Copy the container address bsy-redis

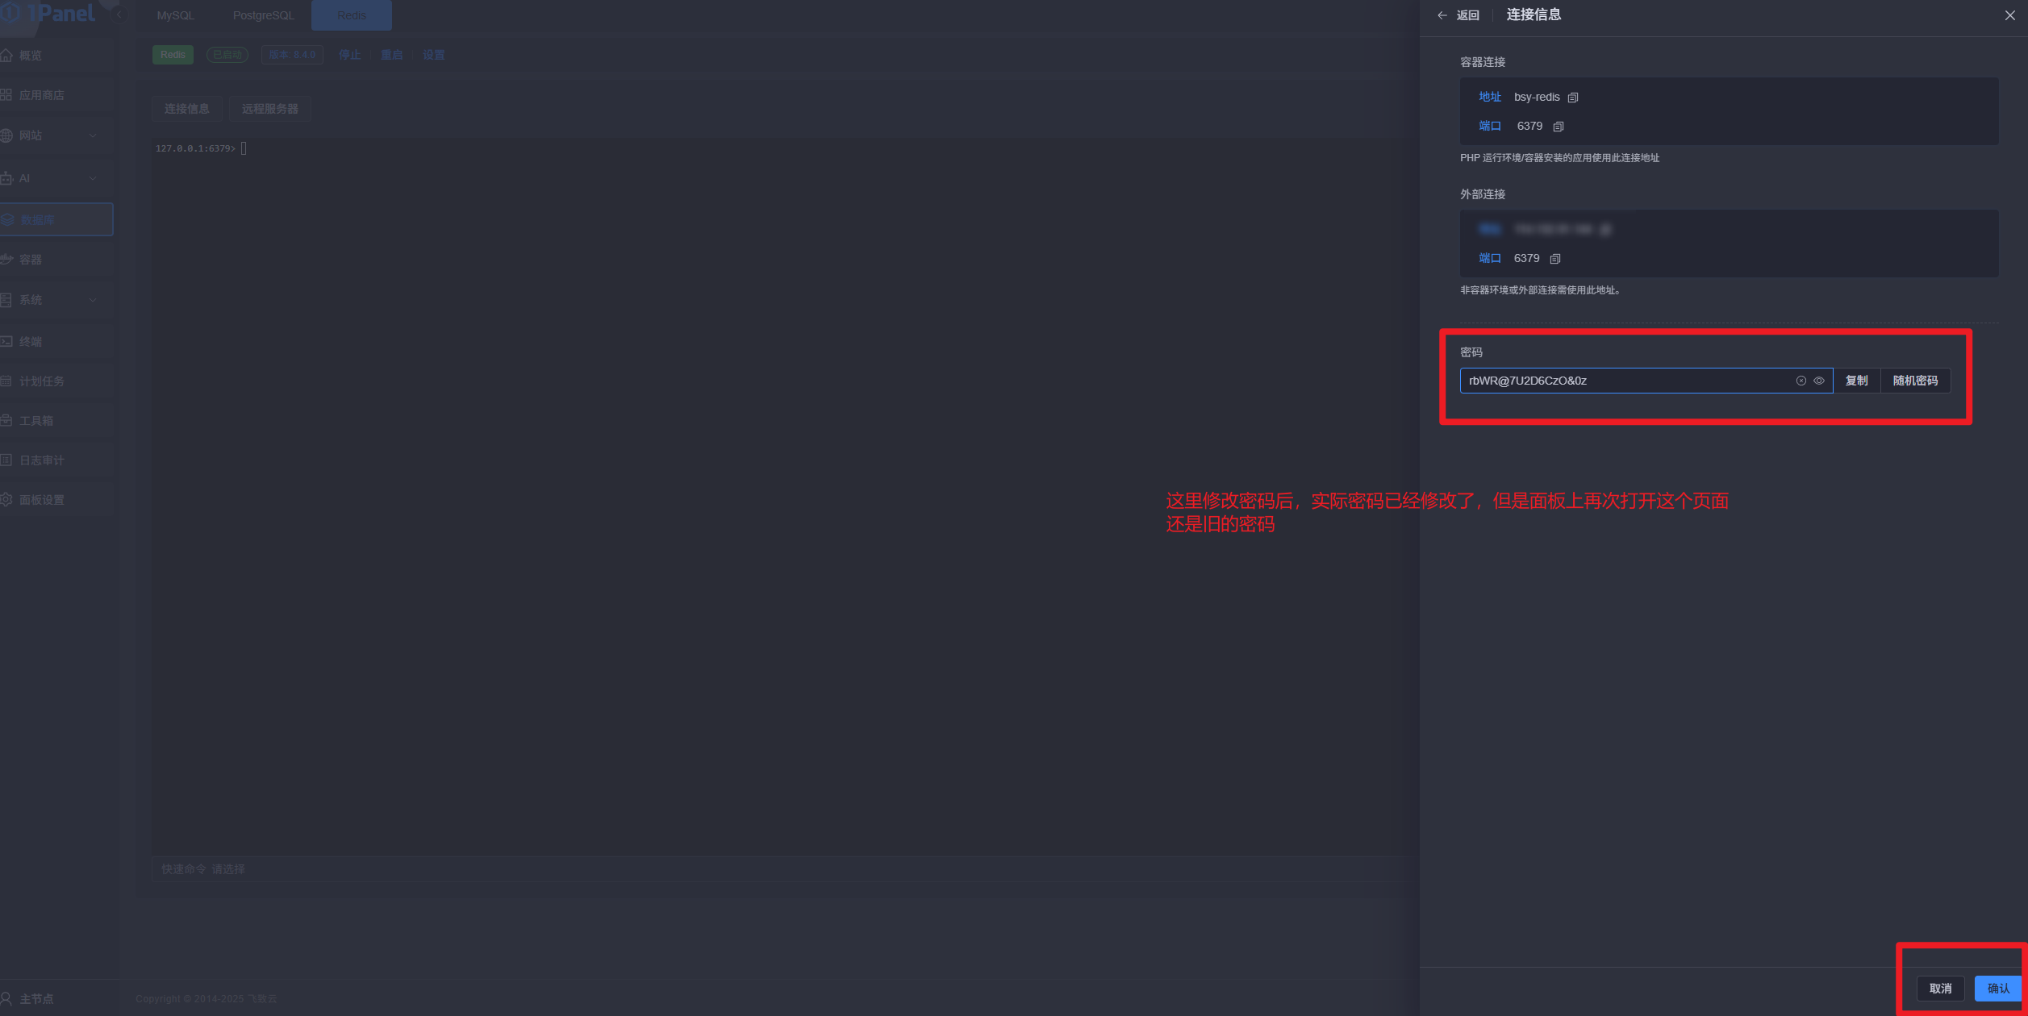(x=1572, y=98)
